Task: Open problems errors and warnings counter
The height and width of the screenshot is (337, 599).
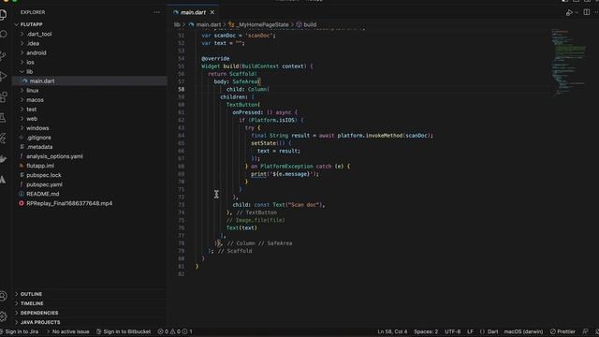Action: (175, 331)
